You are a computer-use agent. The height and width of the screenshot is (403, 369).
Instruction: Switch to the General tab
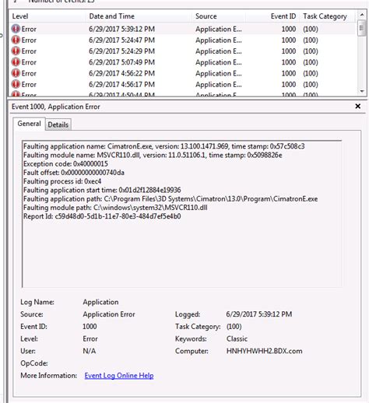coord(29,124)
